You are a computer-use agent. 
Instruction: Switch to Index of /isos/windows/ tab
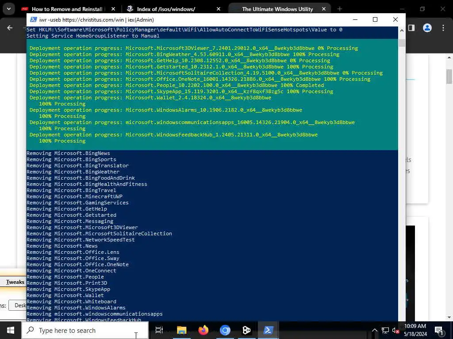[x=166, y=9]
